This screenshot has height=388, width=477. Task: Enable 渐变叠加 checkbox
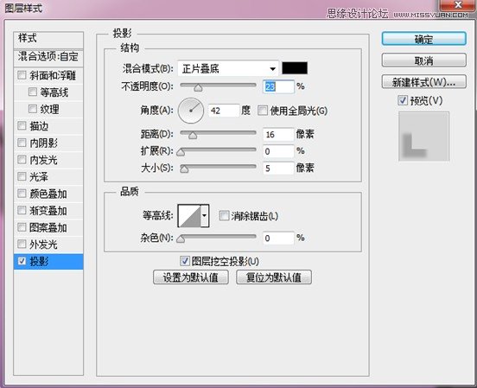click(x=22, y=210)
